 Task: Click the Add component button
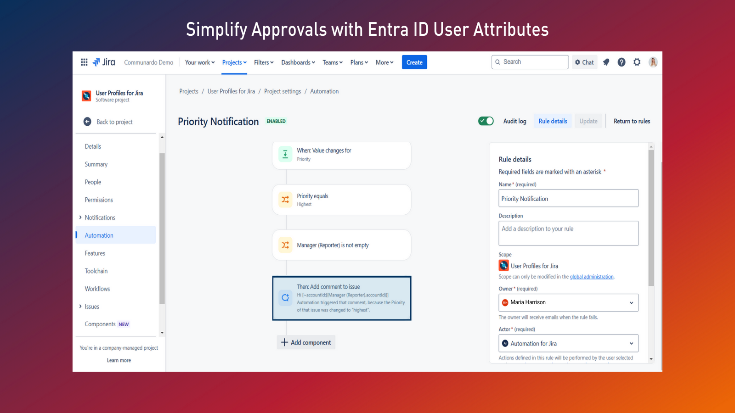(306, 342)
